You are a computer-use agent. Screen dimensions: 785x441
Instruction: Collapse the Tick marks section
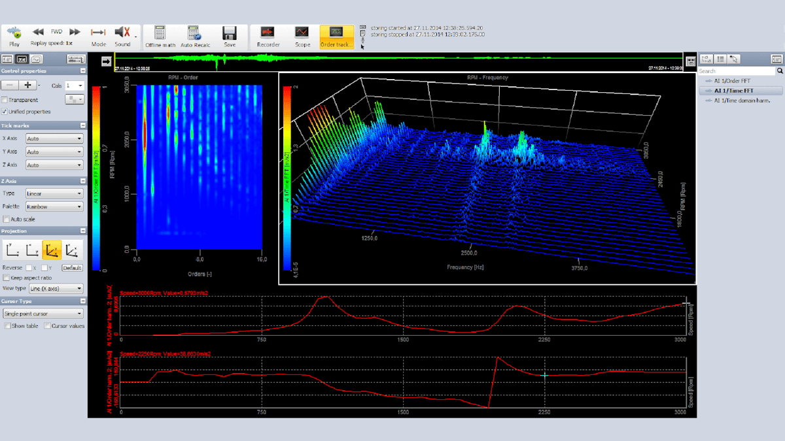click(82, 125)
